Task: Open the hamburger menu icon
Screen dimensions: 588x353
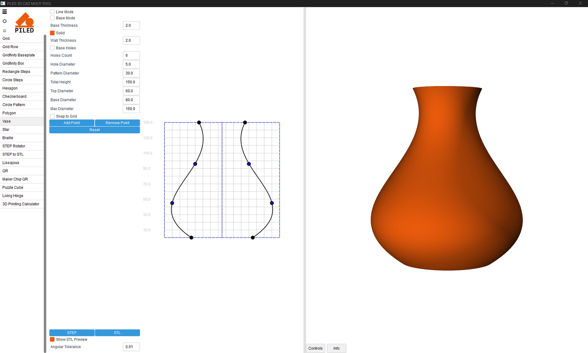Action: tap(5, 12)
